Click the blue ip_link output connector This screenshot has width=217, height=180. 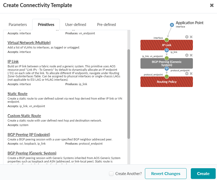coord(166,51)
